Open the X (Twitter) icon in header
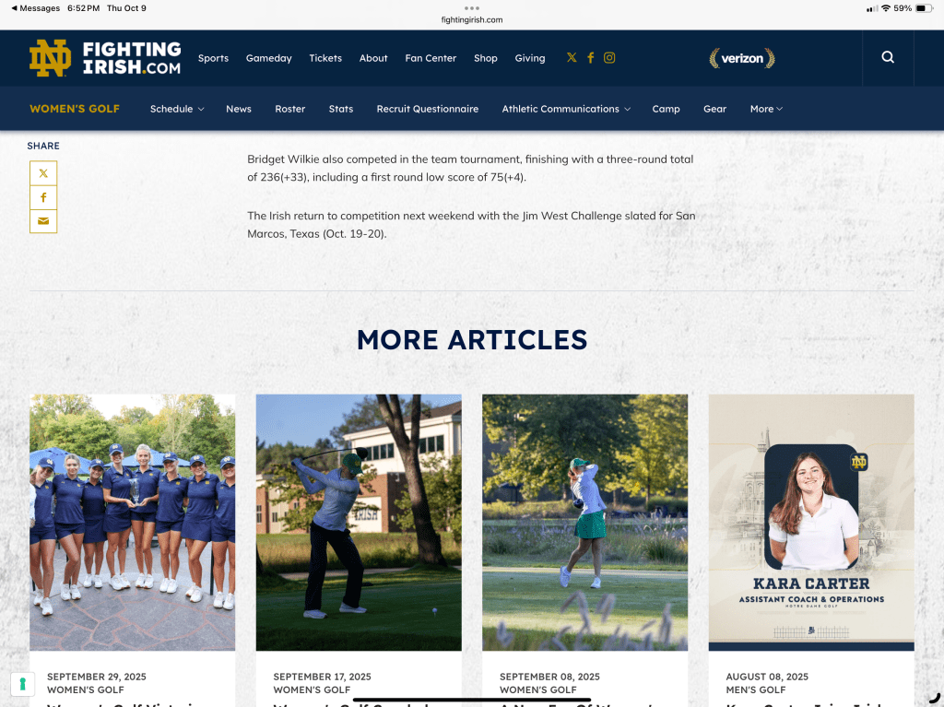 click(x=572, y=57)
